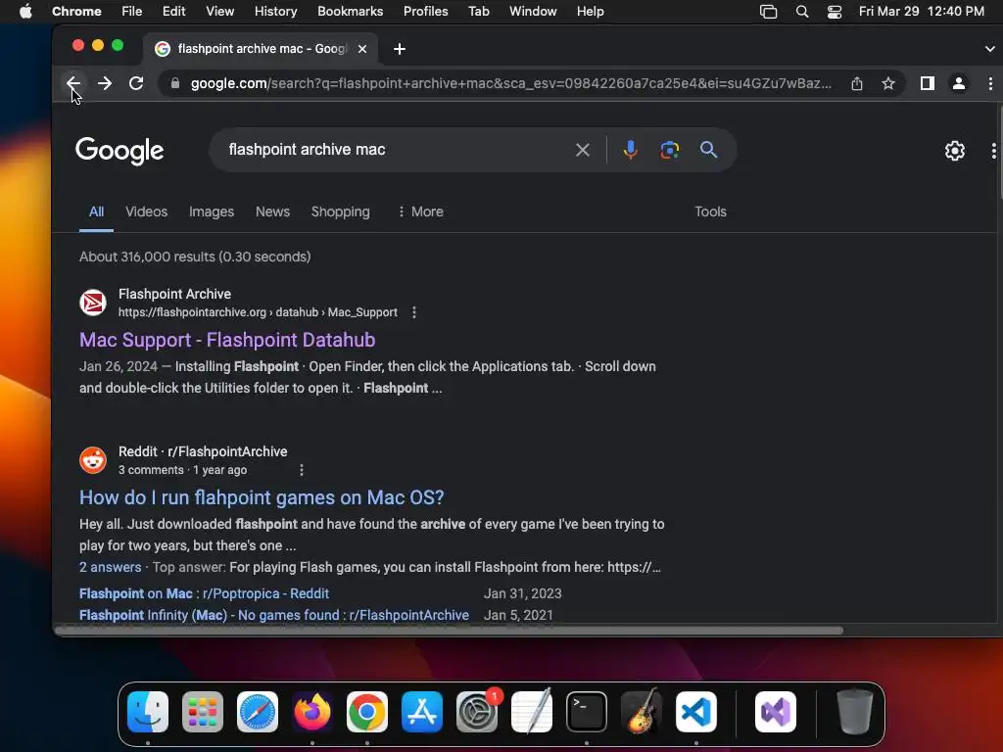Open Visual Studio from the Dock

pyautogui.click(x=776, y=712)
